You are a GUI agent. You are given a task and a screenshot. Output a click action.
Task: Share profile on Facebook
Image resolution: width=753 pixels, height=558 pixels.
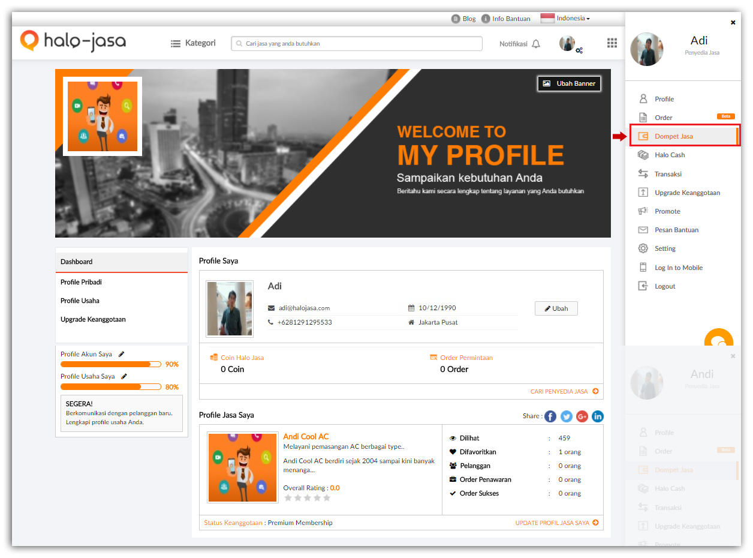pos(550,416)
